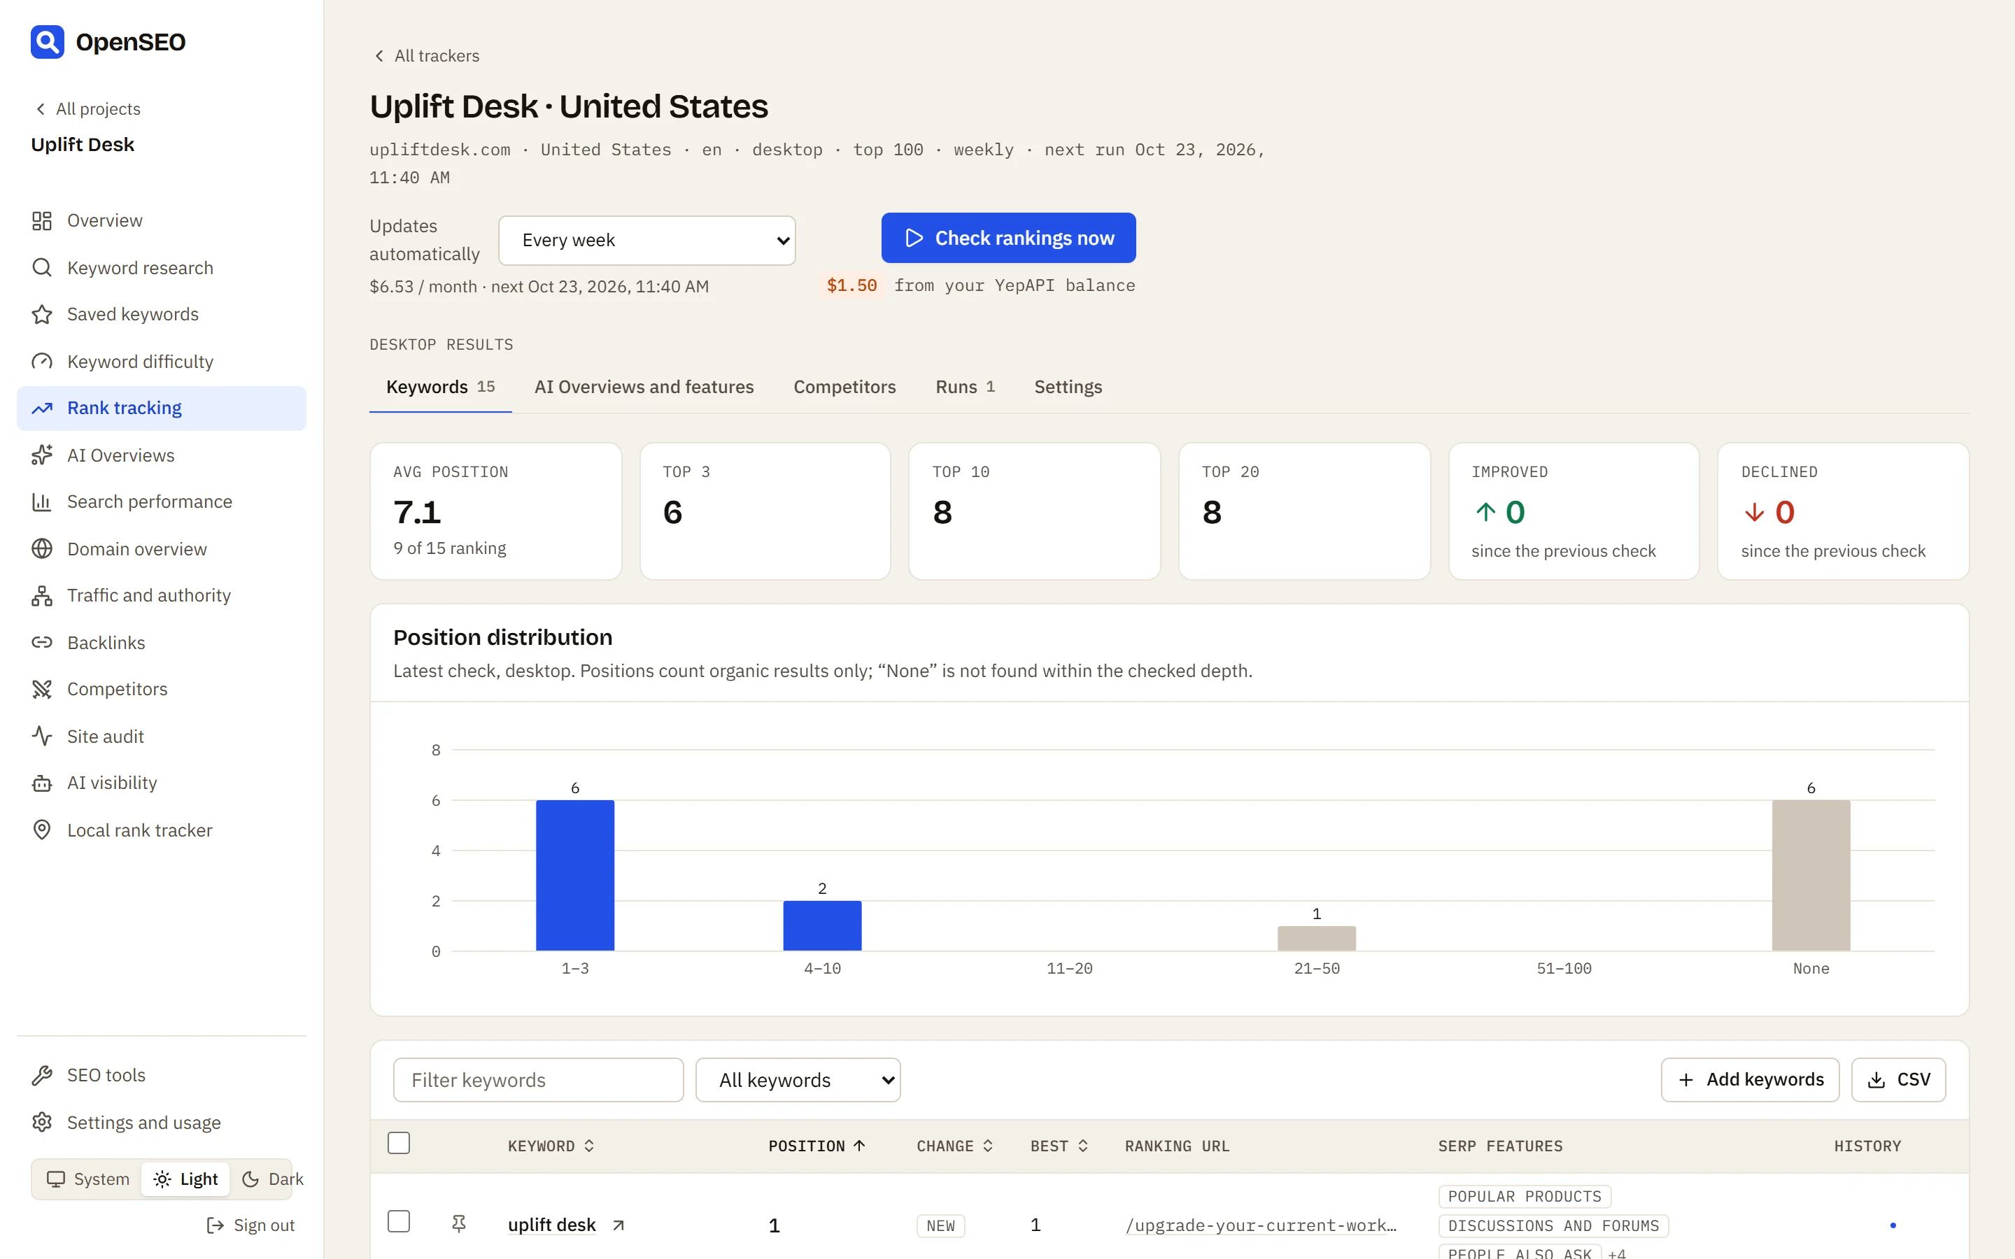The height and width of the screenshot is (1259, 2015).
Task: Open Keyword difficulty gauge icon
Action: pyautogui.click(x=42, y=362)
